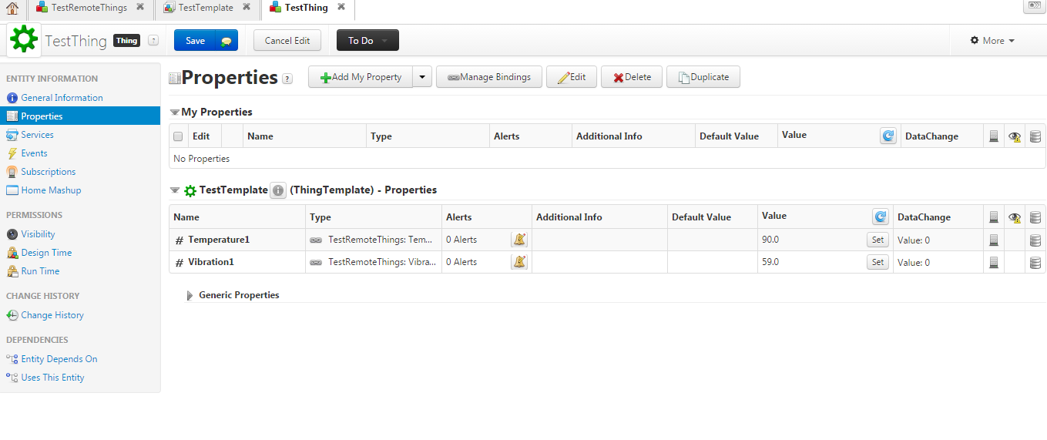
Task: Click the binding link icon for Vibration1
Action: click(x=316, y=262)
